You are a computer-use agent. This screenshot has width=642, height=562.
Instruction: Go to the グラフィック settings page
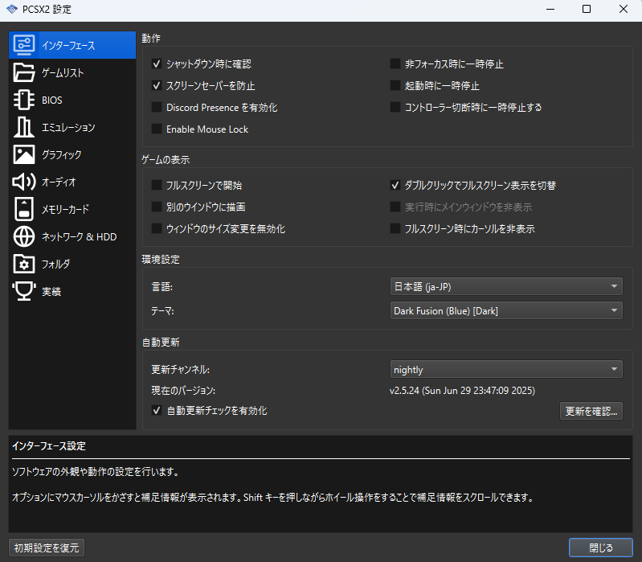72,154
